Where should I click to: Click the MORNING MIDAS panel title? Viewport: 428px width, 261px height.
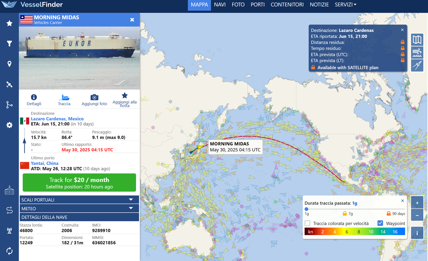57,17
